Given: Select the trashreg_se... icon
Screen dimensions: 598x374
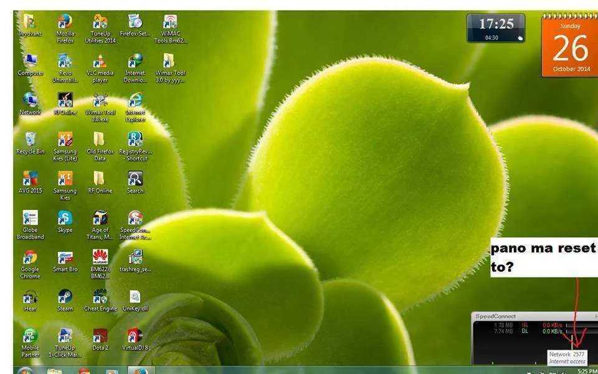Looking at the screenshot, I should tap(135, 261).
